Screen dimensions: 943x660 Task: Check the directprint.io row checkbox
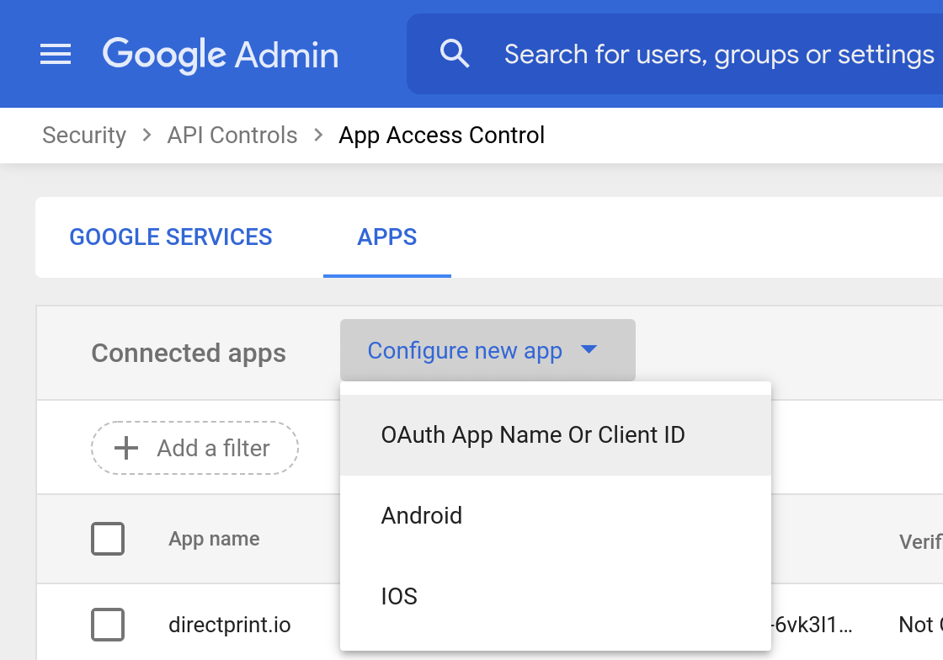(108, 625)
